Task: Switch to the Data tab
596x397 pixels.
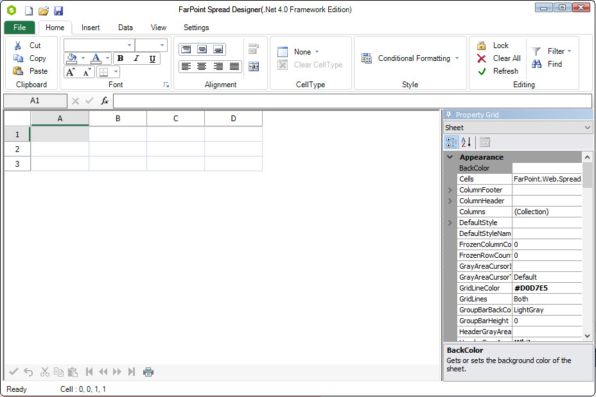Action: [x=125, y=28]
